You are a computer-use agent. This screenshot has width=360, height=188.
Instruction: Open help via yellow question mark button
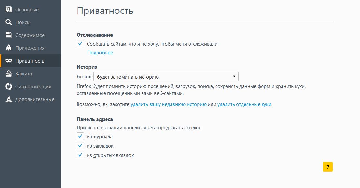328,167
